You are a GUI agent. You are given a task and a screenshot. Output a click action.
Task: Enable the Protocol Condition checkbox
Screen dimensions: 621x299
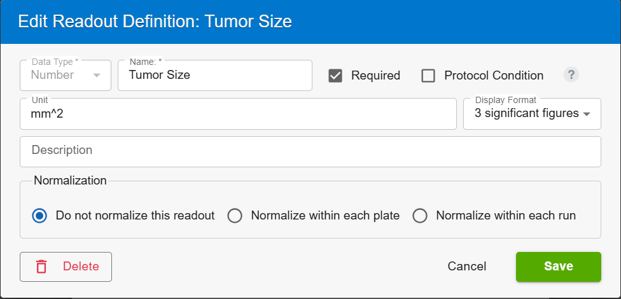click(428, 76)
